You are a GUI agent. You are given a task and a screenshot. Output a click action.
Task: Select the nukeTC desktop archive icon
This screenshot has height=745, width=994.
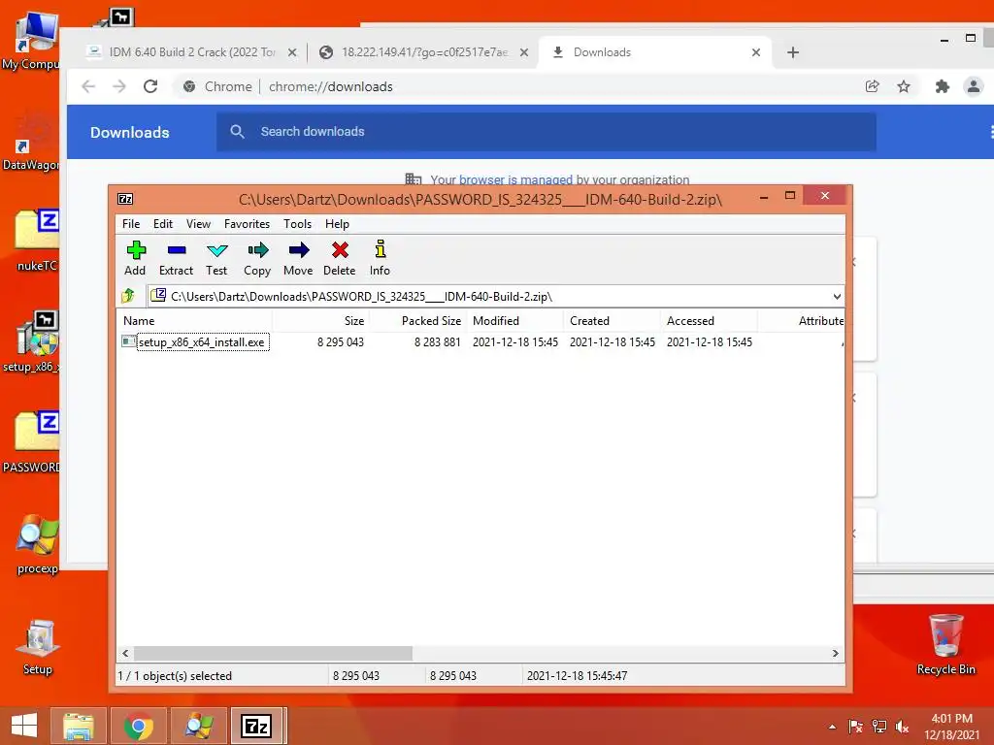click(x=37, y=241)
